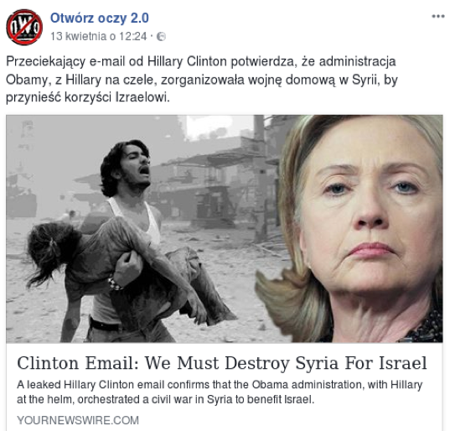Click the 2.0 in the page name

[x=140, y=18]
